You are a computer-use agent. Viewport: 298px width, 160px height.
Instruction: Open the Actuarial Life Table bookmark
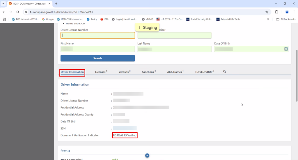pos(228,19)
